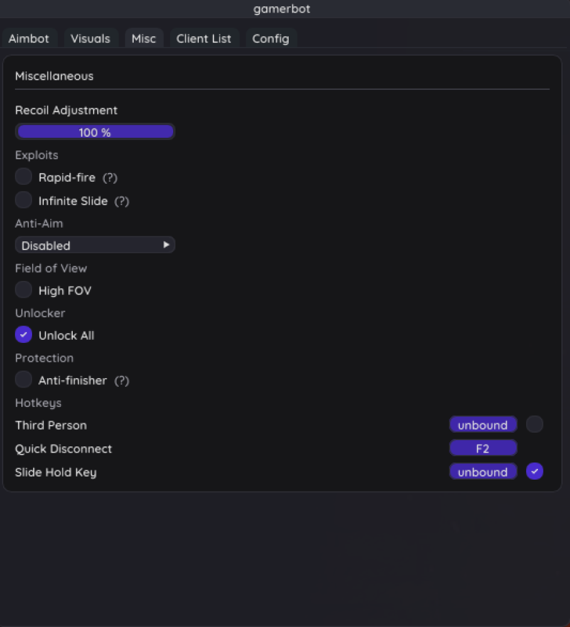The image size is (570, 627).
Task: Click the Quick Disconnect F2 hotkey button
Action: pos(483,448)
